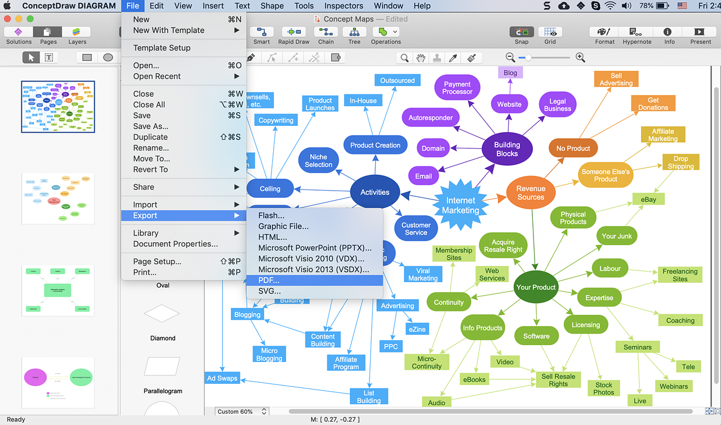Choose PDF... from the Export submenu
Image resolution: width=721 pixels, height=425 pixels.
269,280
